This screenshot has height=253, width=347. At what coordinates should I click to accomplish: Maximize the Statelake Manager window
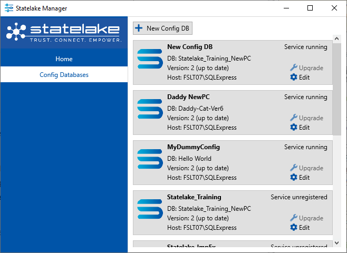(x=310, y=8)
